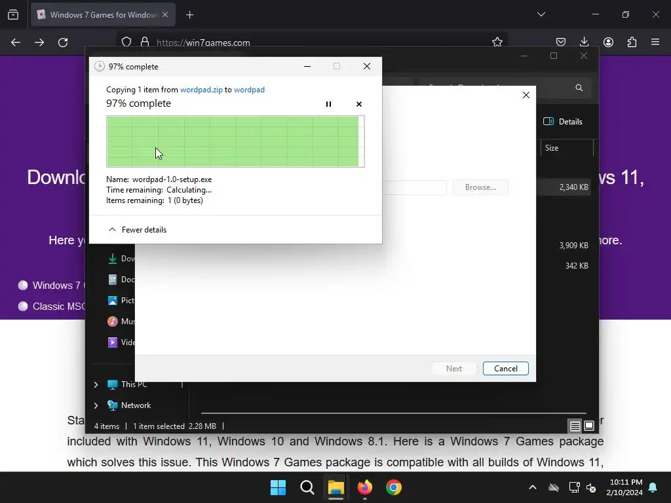Expand the This PC tree node
671x503 pixels.
tap(96, 384)
